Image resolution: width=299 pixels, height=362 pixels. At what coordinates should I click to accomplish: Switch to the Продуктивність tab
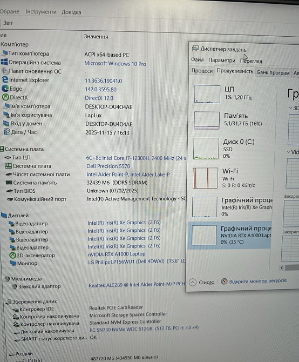coord(235,71)
